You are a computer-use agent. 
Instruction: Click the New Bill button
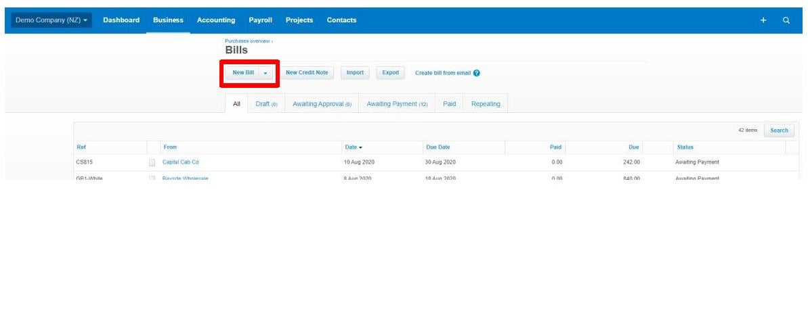(x=242, y=73)
